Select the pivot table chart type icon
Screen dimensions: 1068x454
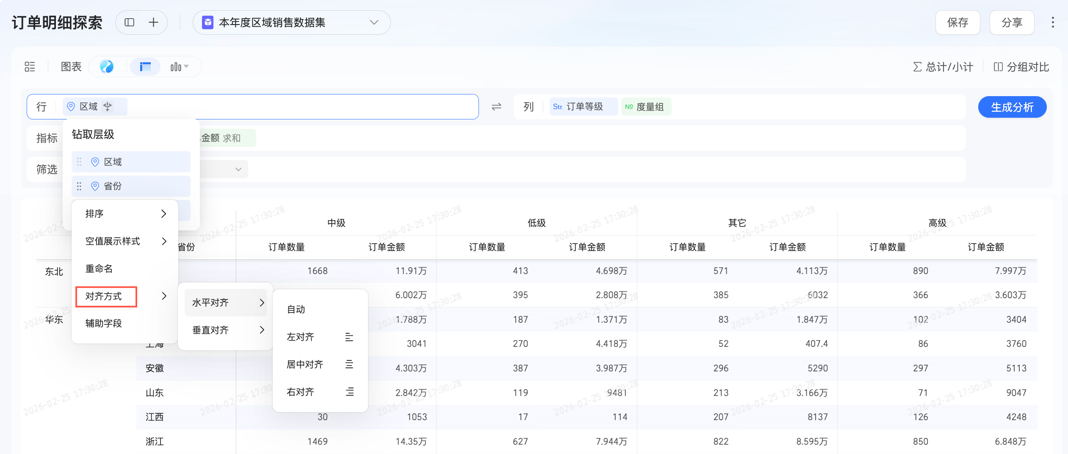coord(145,67)
